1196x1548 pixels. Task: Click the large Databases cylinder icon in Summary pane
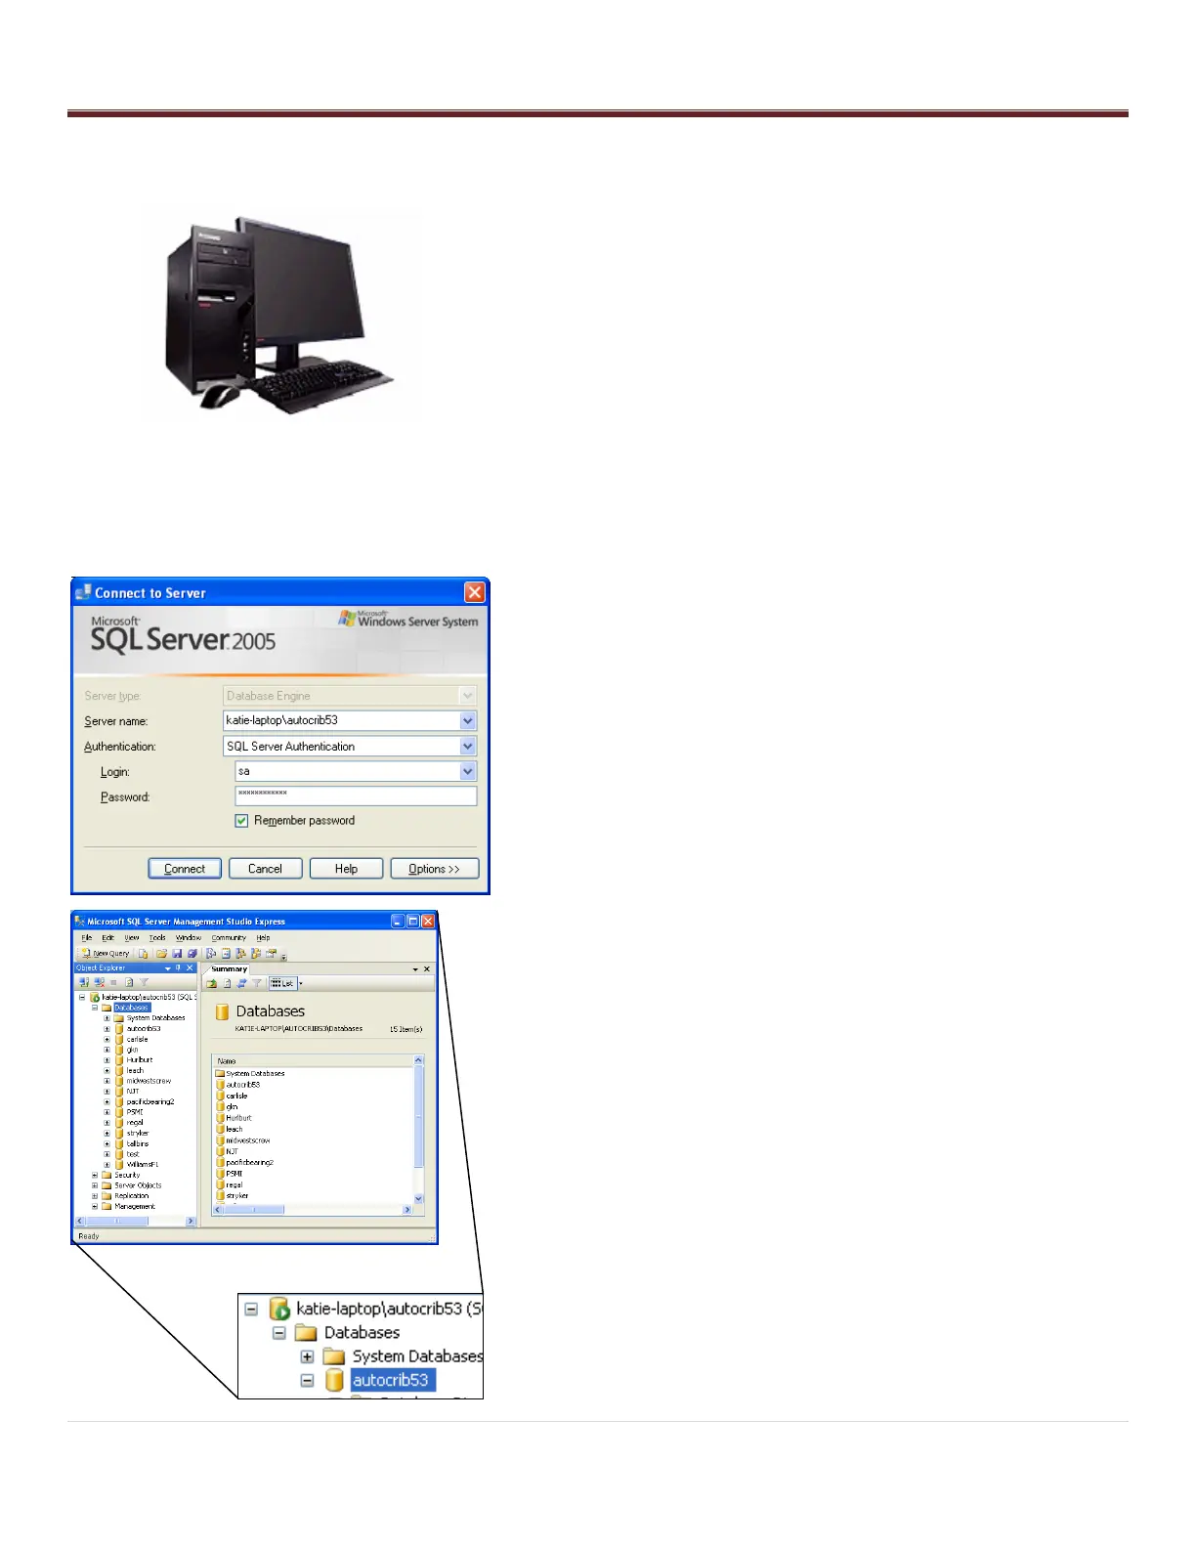pos(222,1011)
